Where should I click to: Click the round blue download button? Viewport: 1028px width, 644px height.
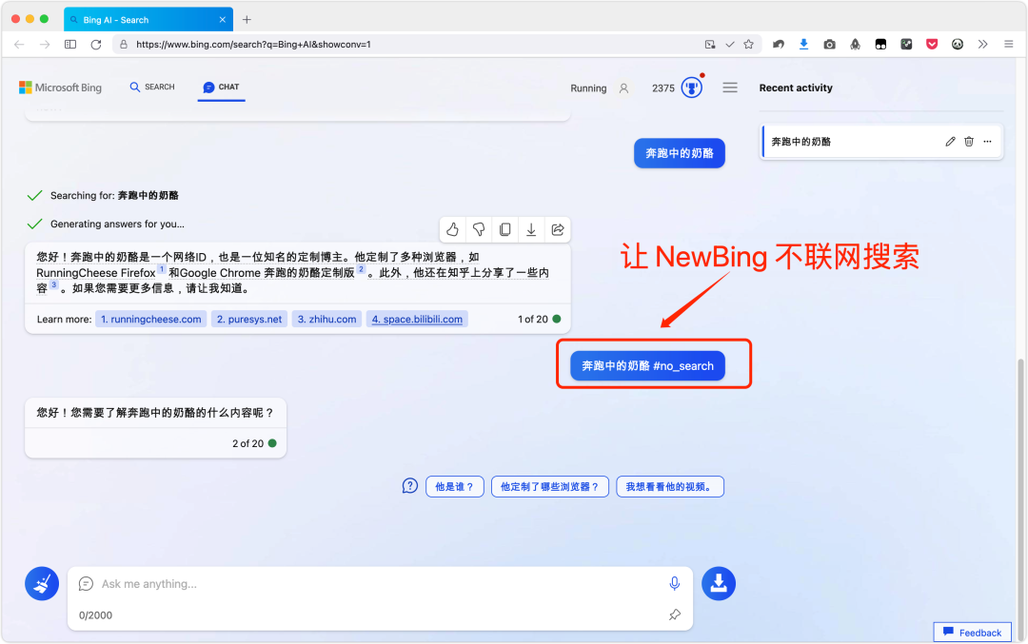719,583
